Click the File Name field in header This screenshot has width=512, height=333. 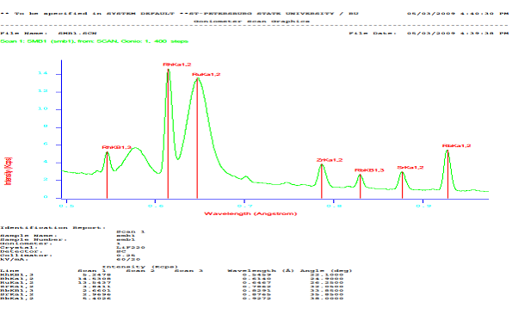pyautogui.click(x=48, y=34)
